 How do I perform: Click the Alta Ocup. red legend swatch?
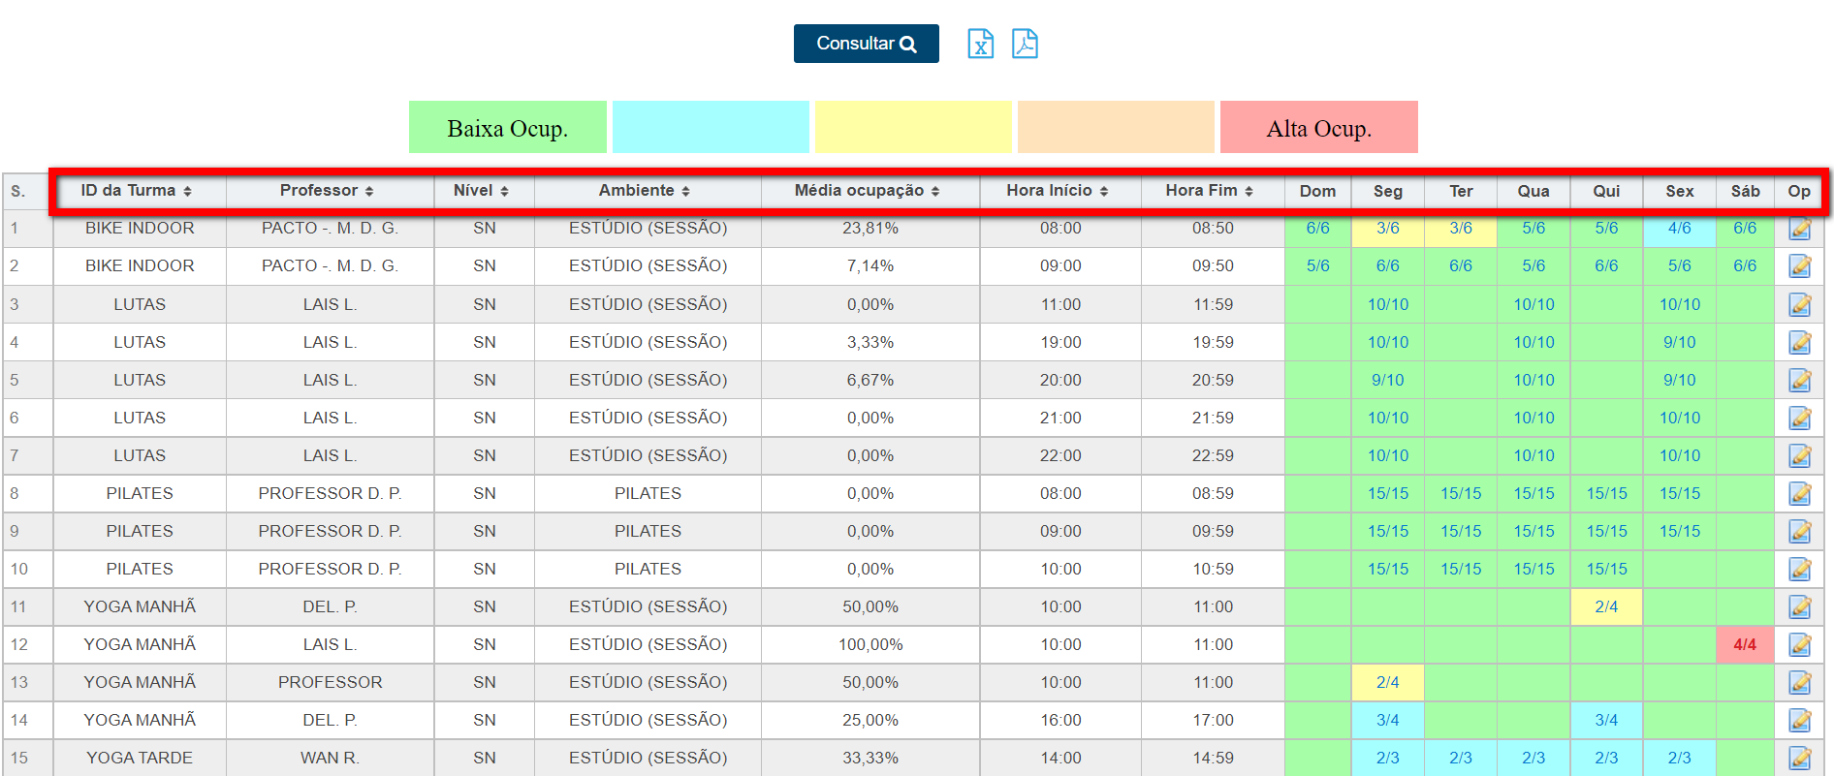tap(1318, 128)
